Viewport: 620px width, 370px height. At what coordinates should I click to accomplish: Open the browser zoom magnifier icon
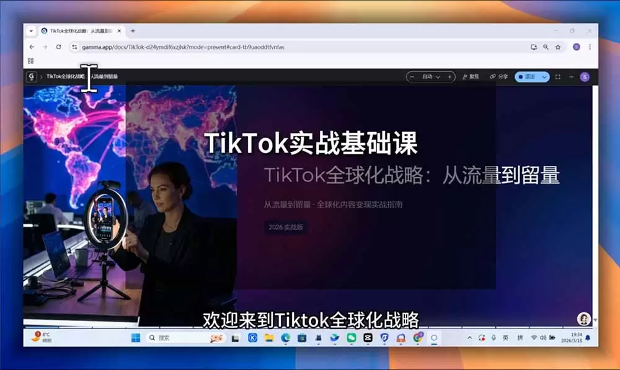click(546, 47)
